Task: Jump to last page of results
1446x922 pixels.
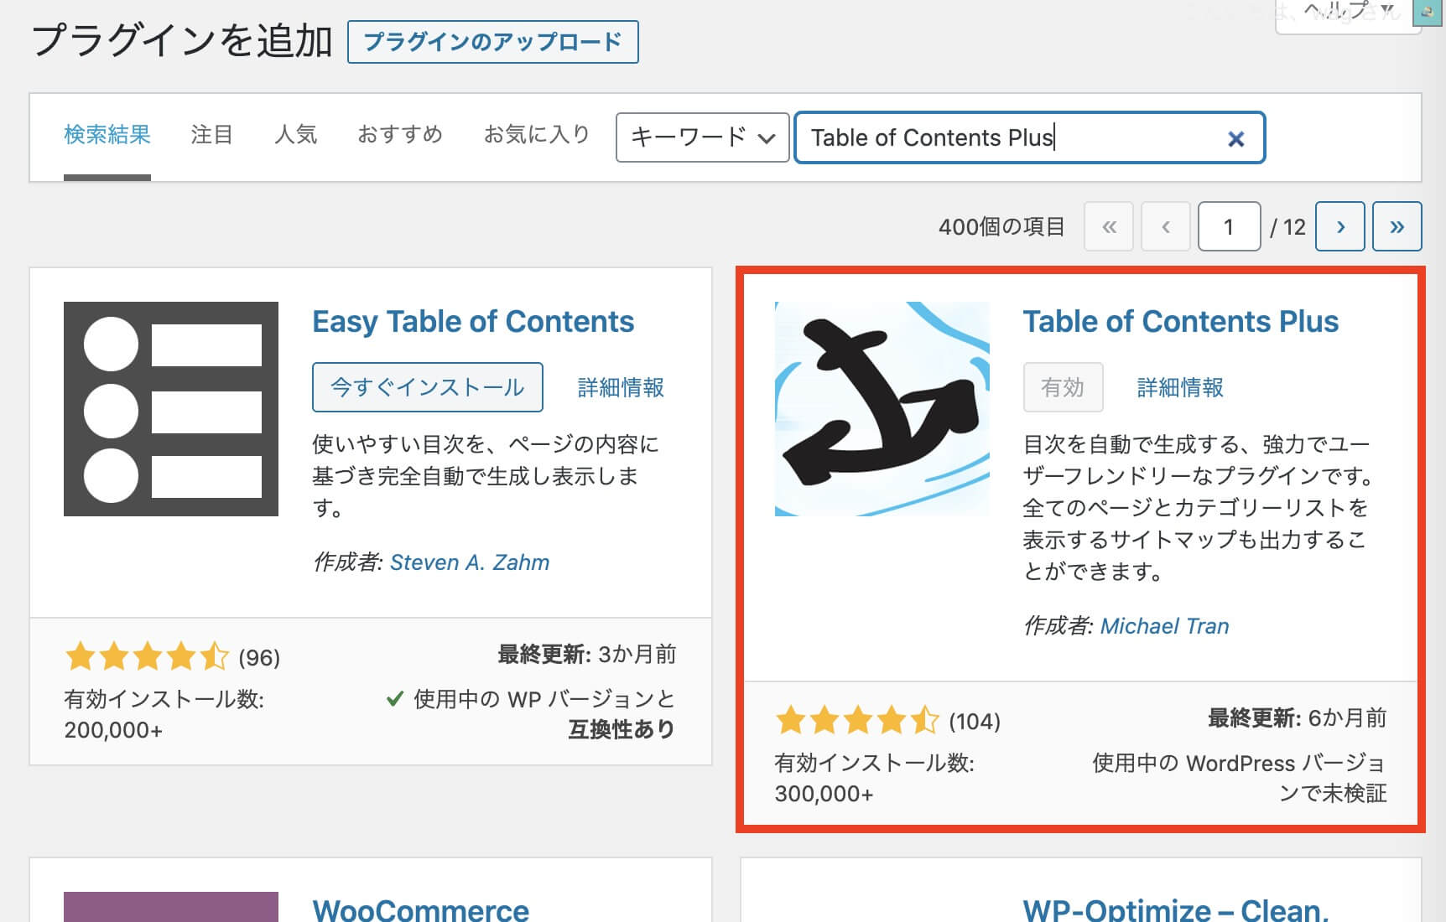Action: [1397, 226]
